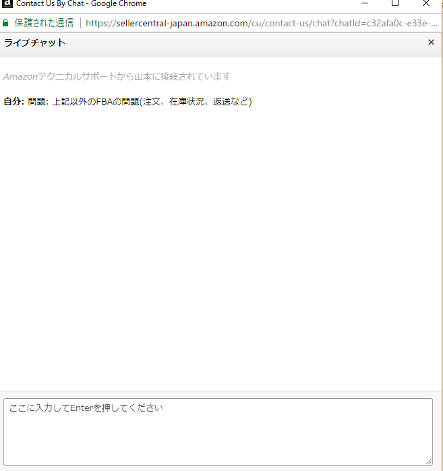Maximize the Chrome chat window
Viewport: 443px width, 471px height.
pyautogui.click(x=395, y=3)
